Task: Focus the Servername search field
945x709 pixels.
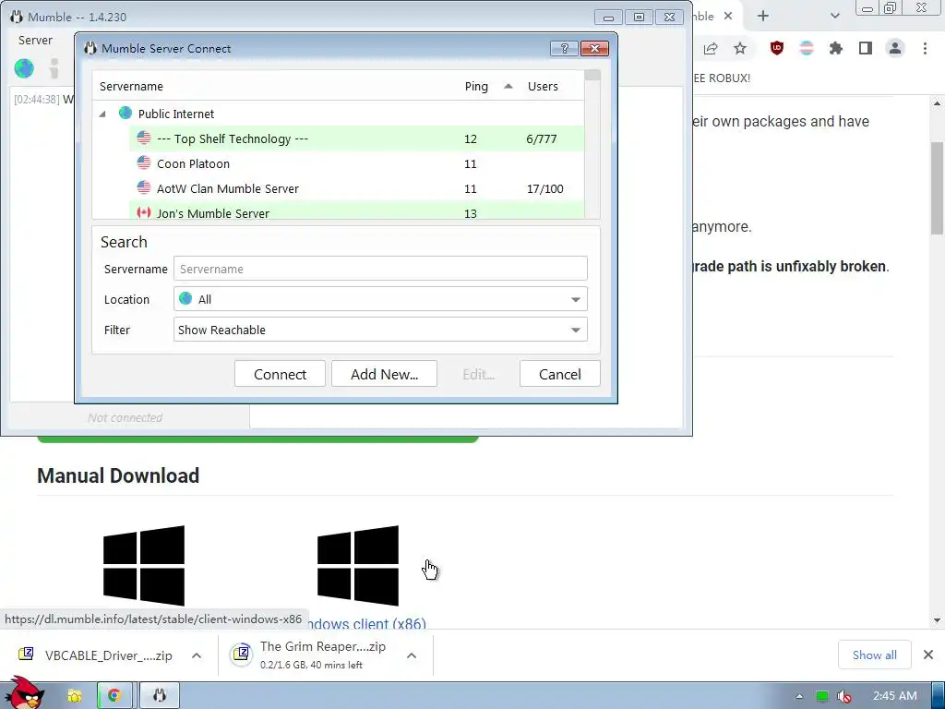Action: click(x=380, y=269)
